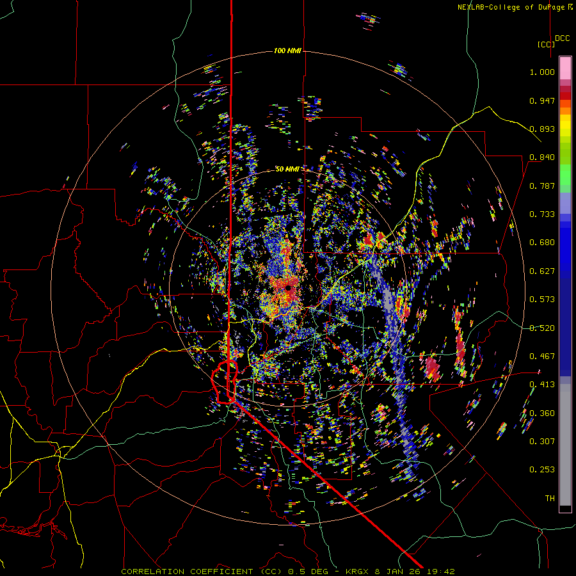This screenshot has height=576, width=576.
Task: Click the gray swatch at the color bar bottom
Action: pyautogui.click(x=565, y=445)
